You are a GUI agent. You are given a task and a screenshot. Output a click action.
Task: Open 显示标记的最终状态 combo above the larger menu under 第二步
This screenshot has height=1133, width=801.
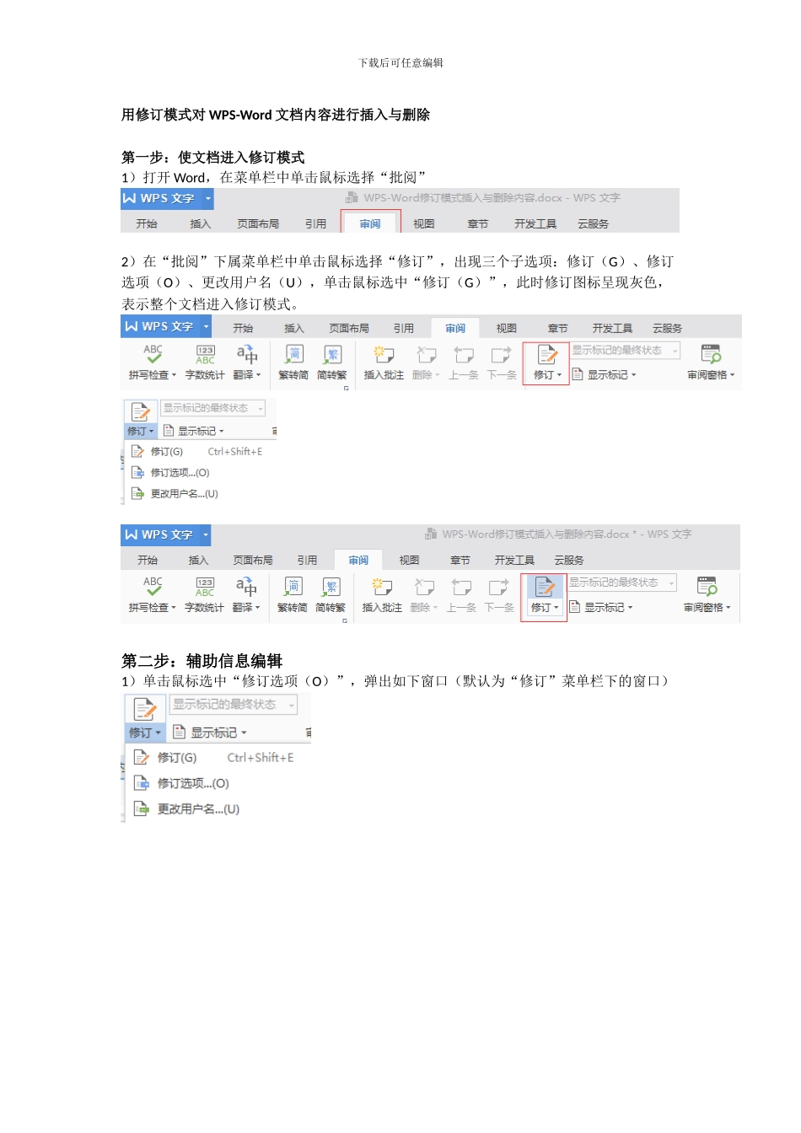pos(234,705)
